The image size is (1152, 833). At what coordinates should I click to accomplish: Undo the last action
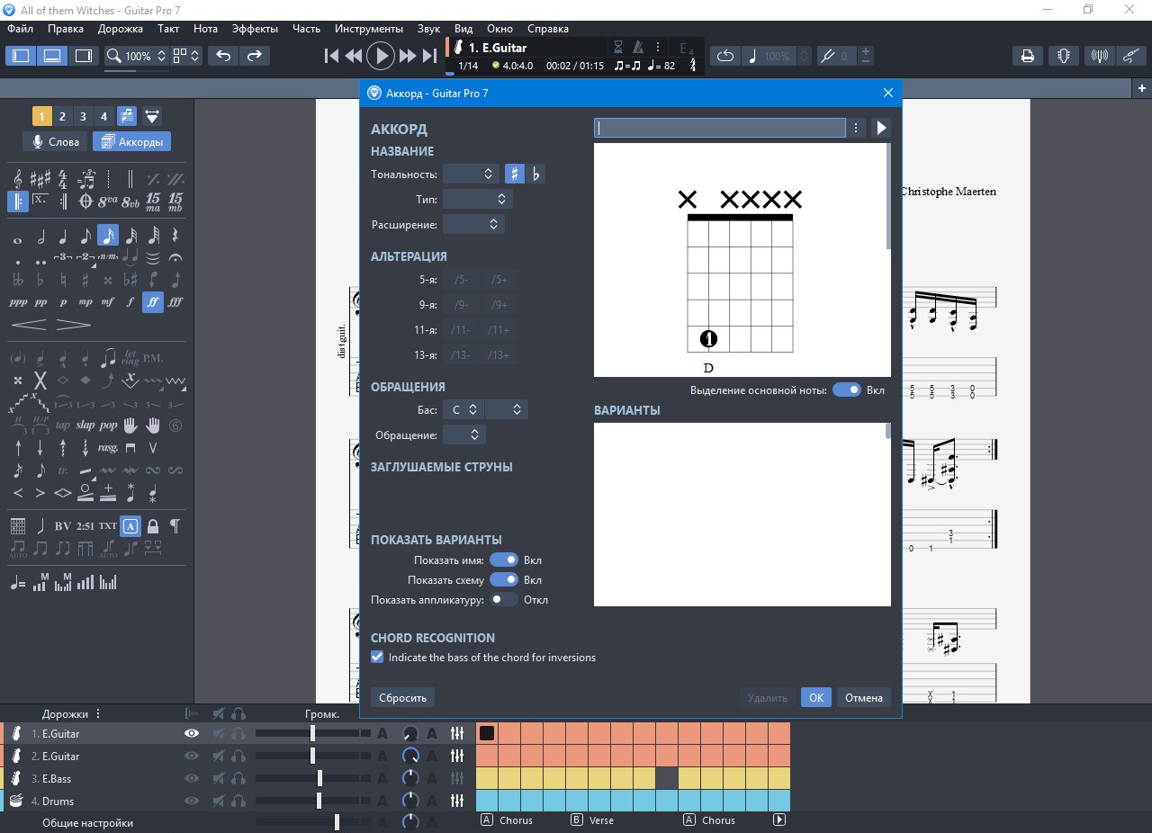click(x=223, y=56)
